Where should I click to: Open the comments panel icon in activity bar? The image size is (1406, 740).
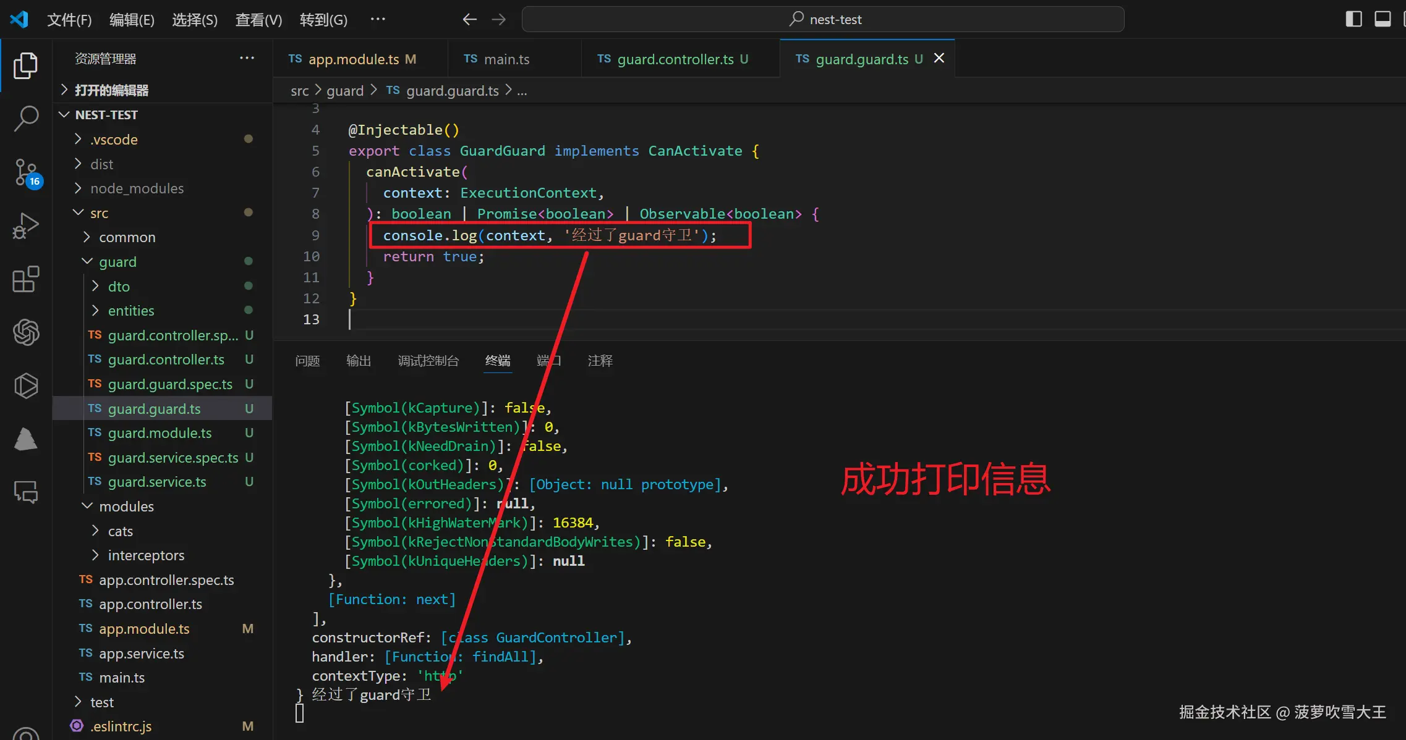pyautogui.click(x=25, y=492)
